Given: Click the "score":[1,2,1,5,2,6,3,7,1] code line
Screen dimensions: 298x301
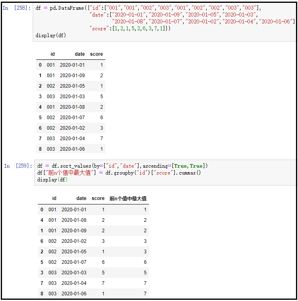Looking at the screenshot, I should 130,29.
